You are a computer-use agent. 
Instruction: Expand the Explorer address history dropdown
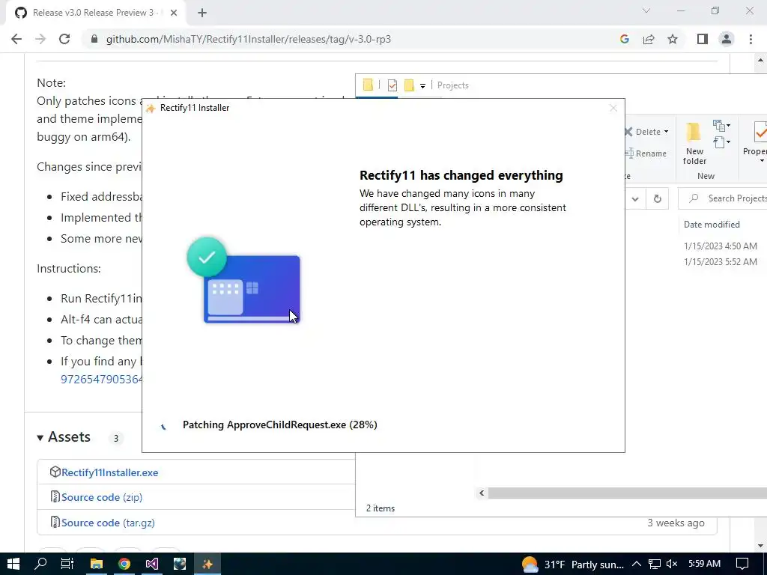(x=635, y=198)
